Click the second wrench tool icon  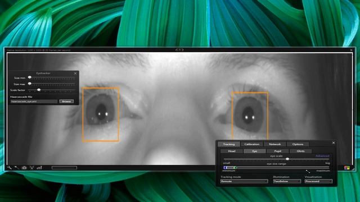point(17,168)
